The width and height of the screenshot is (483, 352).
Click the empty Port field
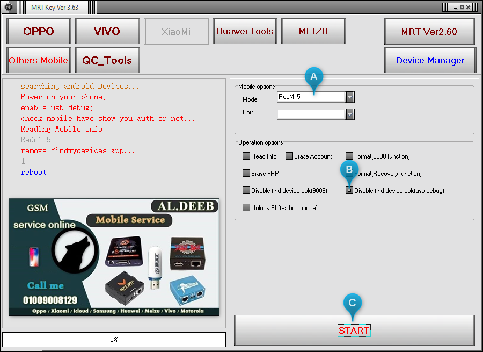click(x=311, y=114)
